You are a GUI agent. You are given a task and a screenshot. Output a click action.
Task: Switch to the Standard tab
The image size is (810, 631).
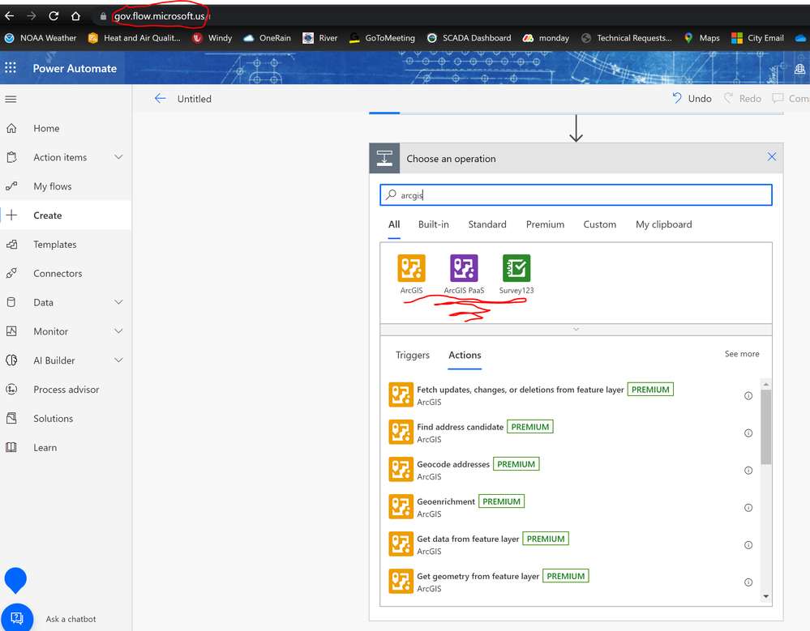[x=487, y=224]
